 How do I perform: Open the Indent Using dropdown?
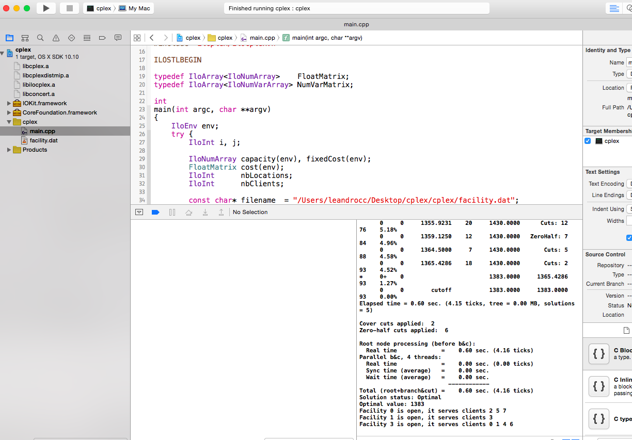(x=629, y=209)
